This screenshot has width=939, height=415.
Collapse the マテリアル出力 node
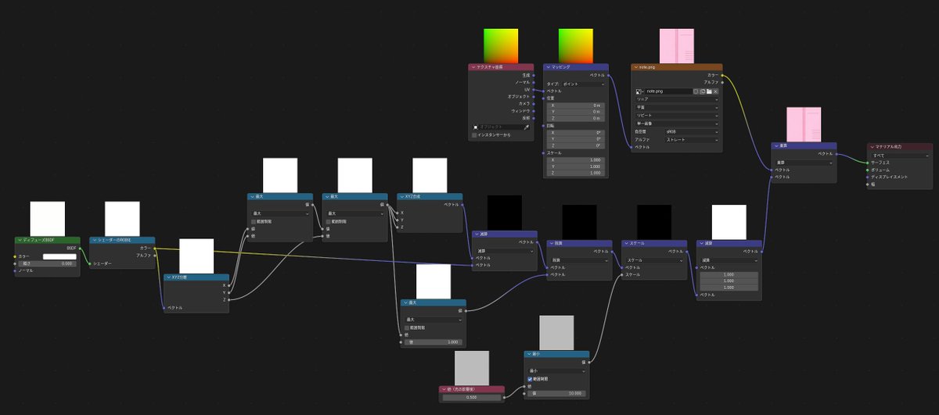tap(873, 146)
